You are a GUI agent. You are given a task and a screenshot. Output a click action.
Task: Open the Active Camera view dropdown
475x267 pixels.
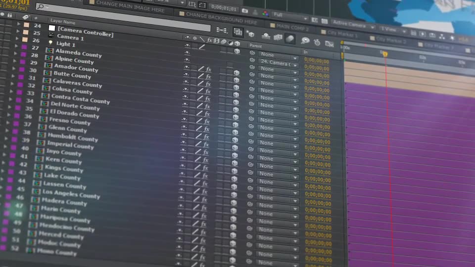[x=353, y=24]
